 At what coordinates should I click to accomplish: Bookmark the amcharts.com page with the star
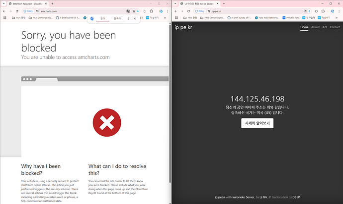coord(134,11)
